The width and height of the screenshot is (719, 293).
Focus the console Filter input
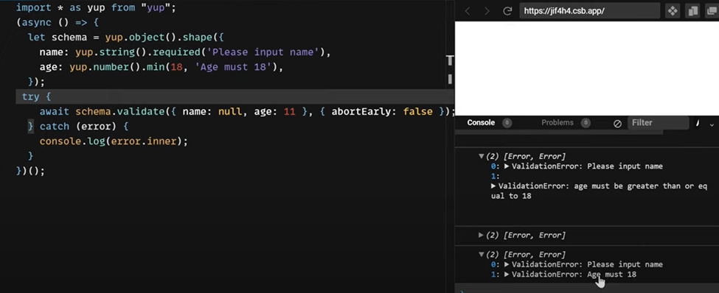pos(658,123)
